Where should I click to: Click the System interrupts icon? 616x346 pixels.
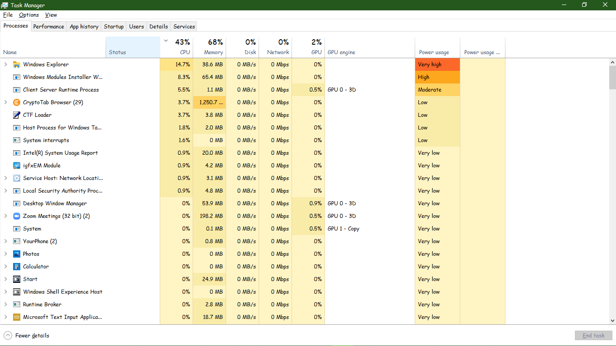point(17,140)
